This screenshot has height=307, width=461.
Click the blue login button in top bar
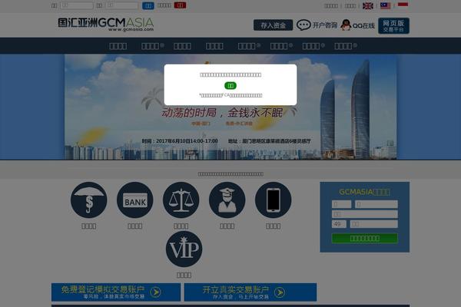click(x=148, y=5)
